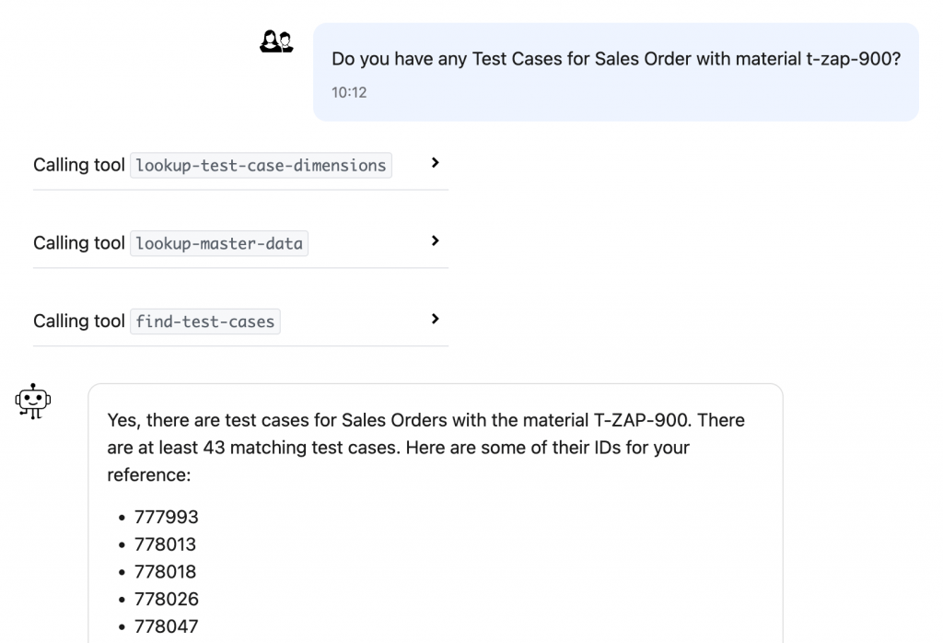Select test case ID 778018
This screenshot has width=943, height=643.
tap(165, 571)
